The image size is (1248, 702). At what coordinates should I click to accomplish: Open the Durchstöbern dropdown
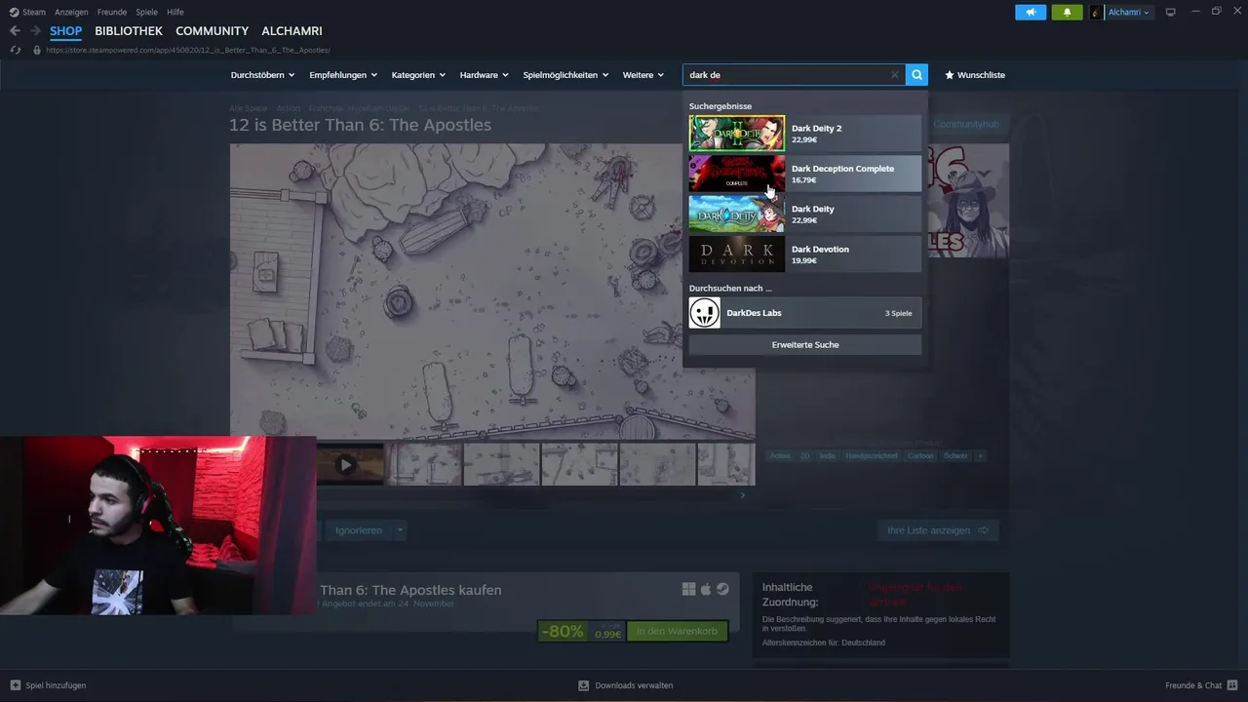pos(261,75)
